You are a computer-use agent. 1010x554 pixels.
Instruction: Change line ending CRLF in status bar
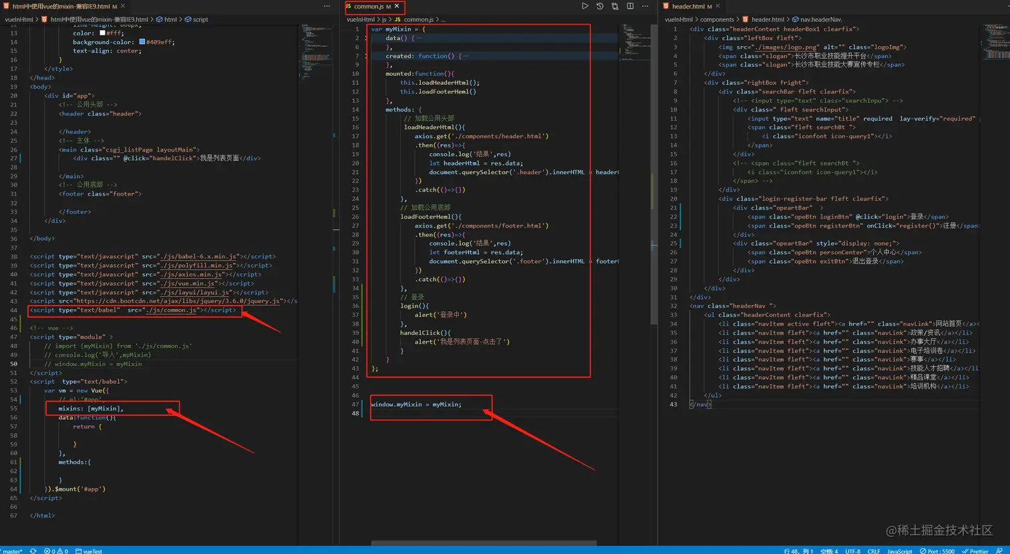pyautogui.click(x=874, y=551)
